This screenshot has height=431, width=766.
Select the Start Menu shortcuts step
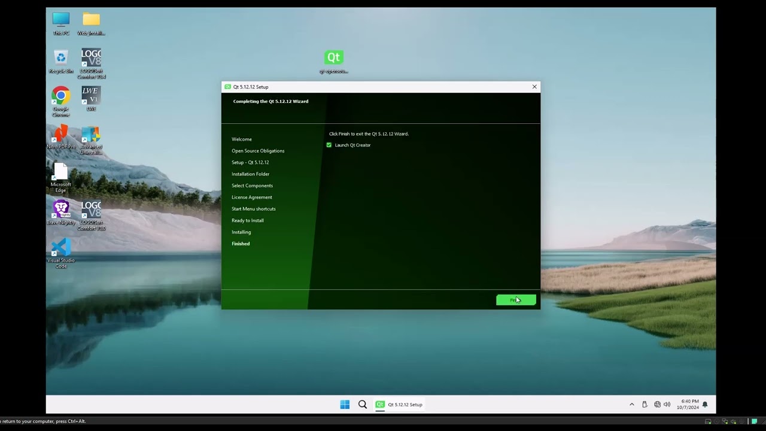tap(254, 209)
